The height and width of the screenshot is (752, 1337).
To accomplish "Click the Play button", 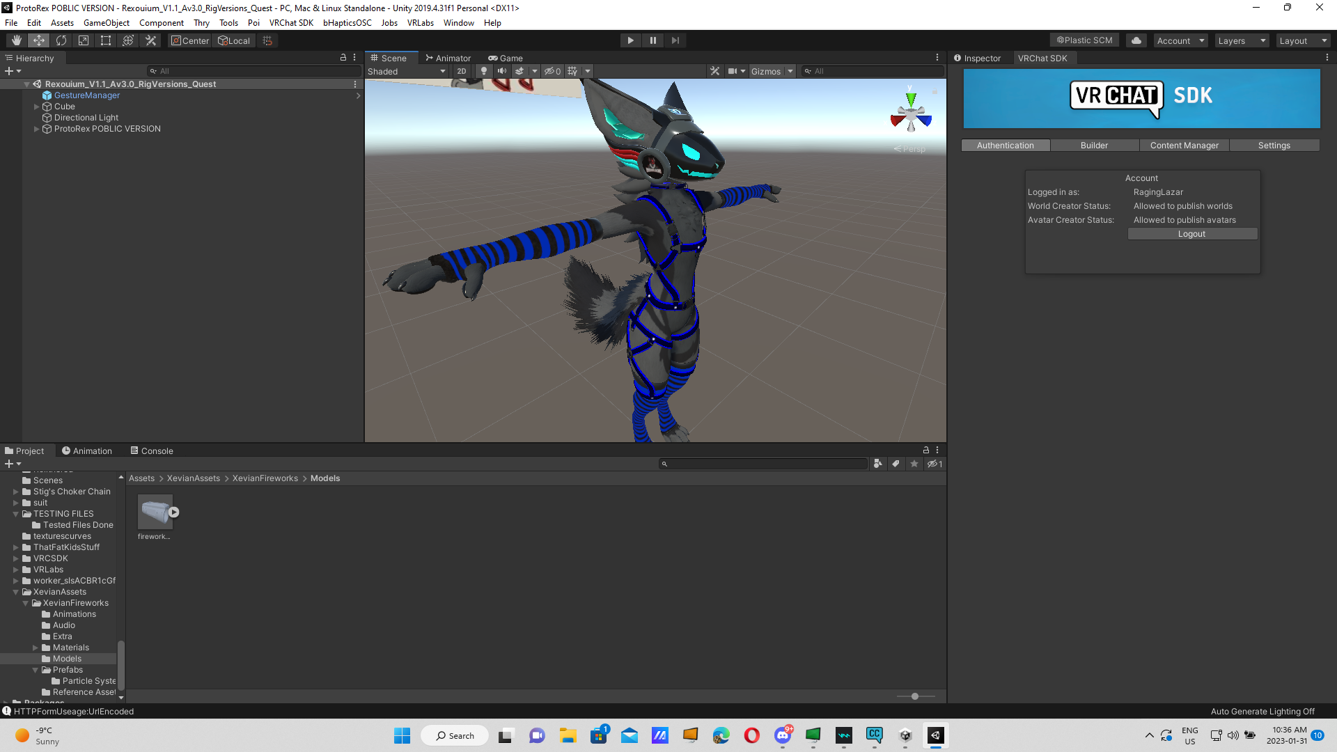I will [x=630, y=40].
